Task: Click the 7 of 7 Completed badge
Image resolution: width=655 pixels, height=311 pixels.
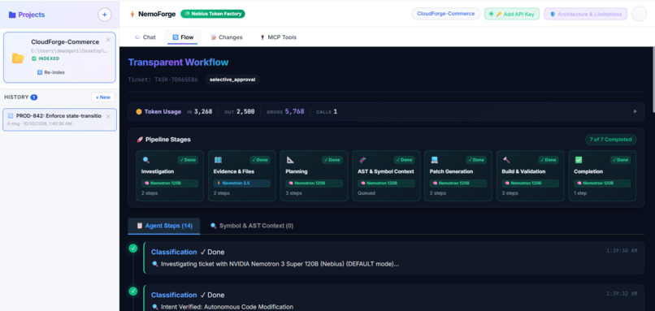Action: [x=610, y=140]
